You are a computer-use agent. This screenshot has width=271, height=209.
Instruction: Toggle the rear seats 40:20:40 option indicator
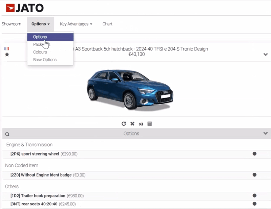point(254,204)
